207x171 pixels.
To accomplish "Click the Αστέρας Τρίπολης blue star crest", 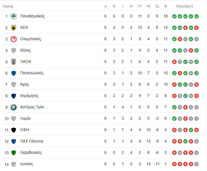I will (14, 107).
